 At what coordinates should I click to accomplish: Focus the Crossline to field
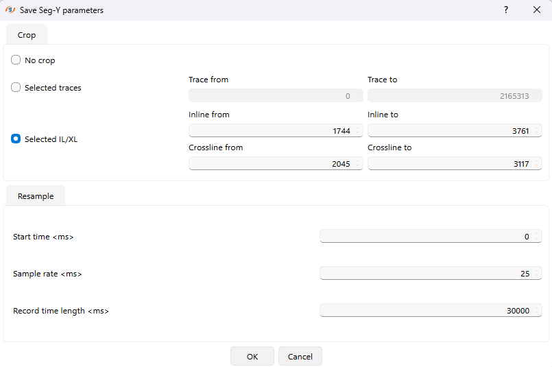[455, 164]
